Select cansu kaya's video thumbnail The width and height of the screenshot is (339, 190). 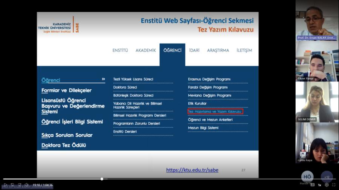(317, 143)
